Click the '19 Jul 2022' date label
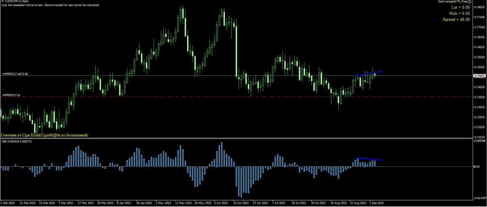The height and width of the screenshot is (207, 487). coord(299,203)
